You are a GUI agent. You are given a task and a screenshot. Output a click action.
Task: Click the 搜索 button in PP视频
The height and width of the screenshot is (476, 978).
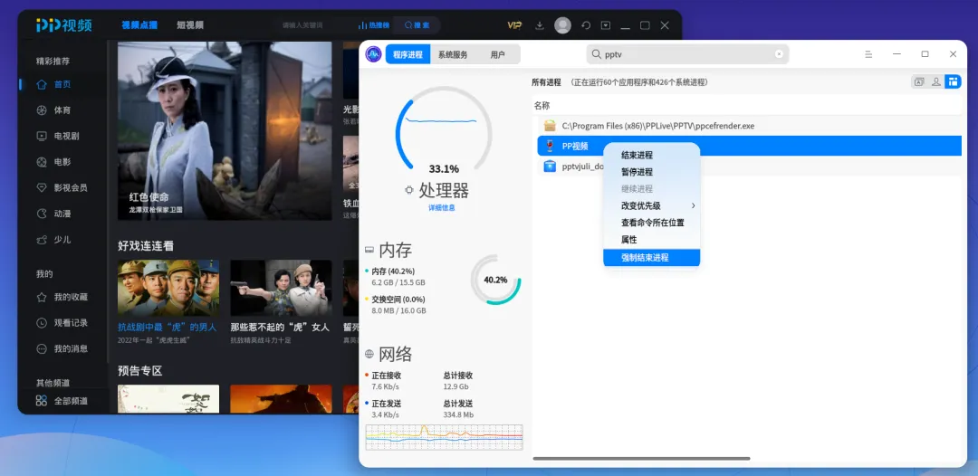(x=417, y=25)
